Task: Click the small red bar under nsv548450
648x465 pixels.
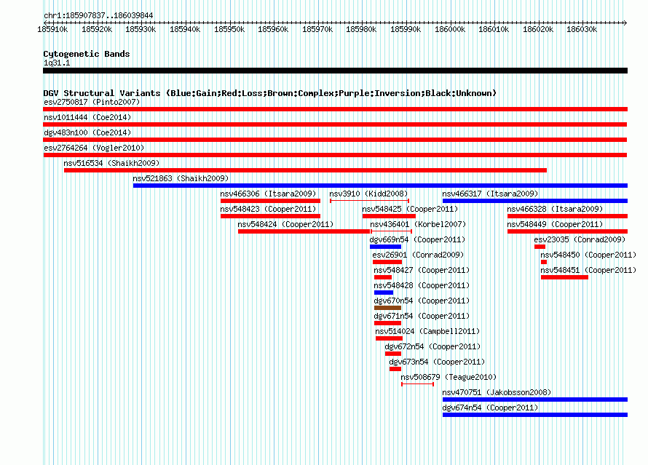Action: pyautogui.click(x=544, y=262)
